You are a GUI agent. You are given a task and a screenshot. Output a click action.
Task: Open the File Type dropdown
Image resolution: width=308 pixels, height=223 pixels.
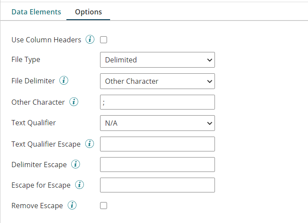[157, 60]
